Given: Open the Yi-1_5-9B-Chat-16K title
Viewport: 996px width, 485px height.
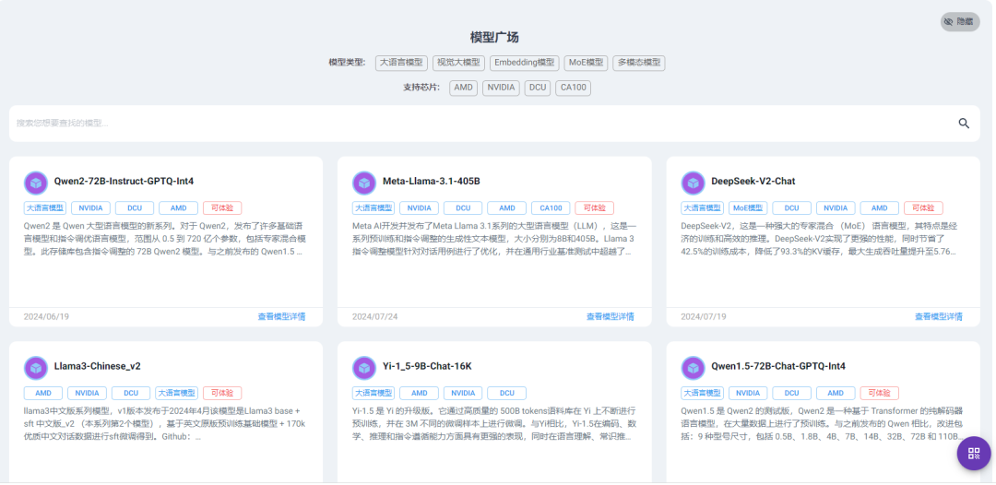Looking at the screenshot, I should [x=427, y=366].
